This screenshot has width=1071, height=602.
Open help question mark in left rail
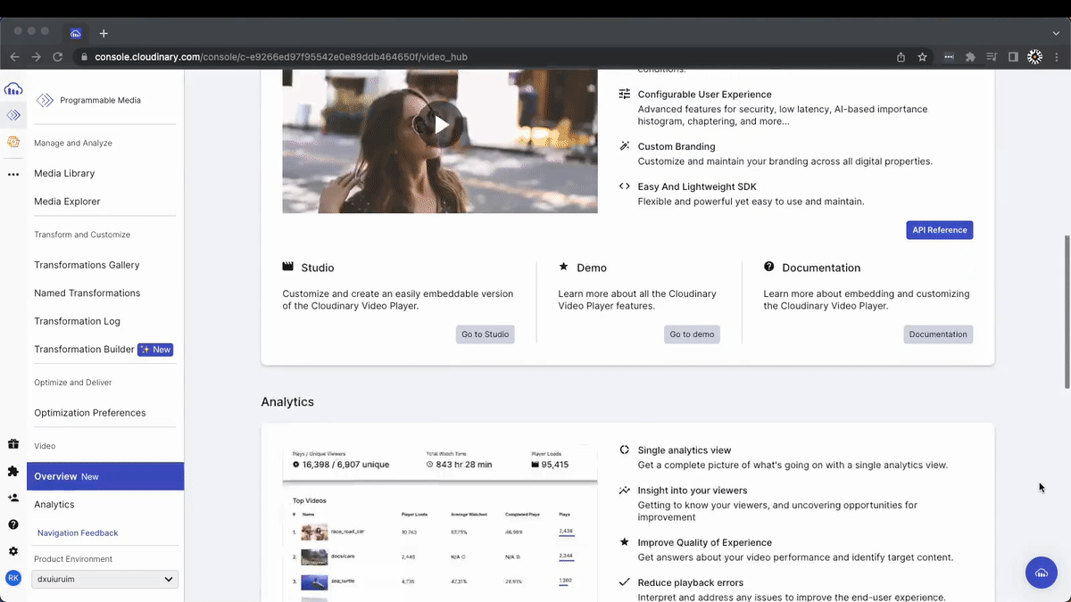pos(13,524)
